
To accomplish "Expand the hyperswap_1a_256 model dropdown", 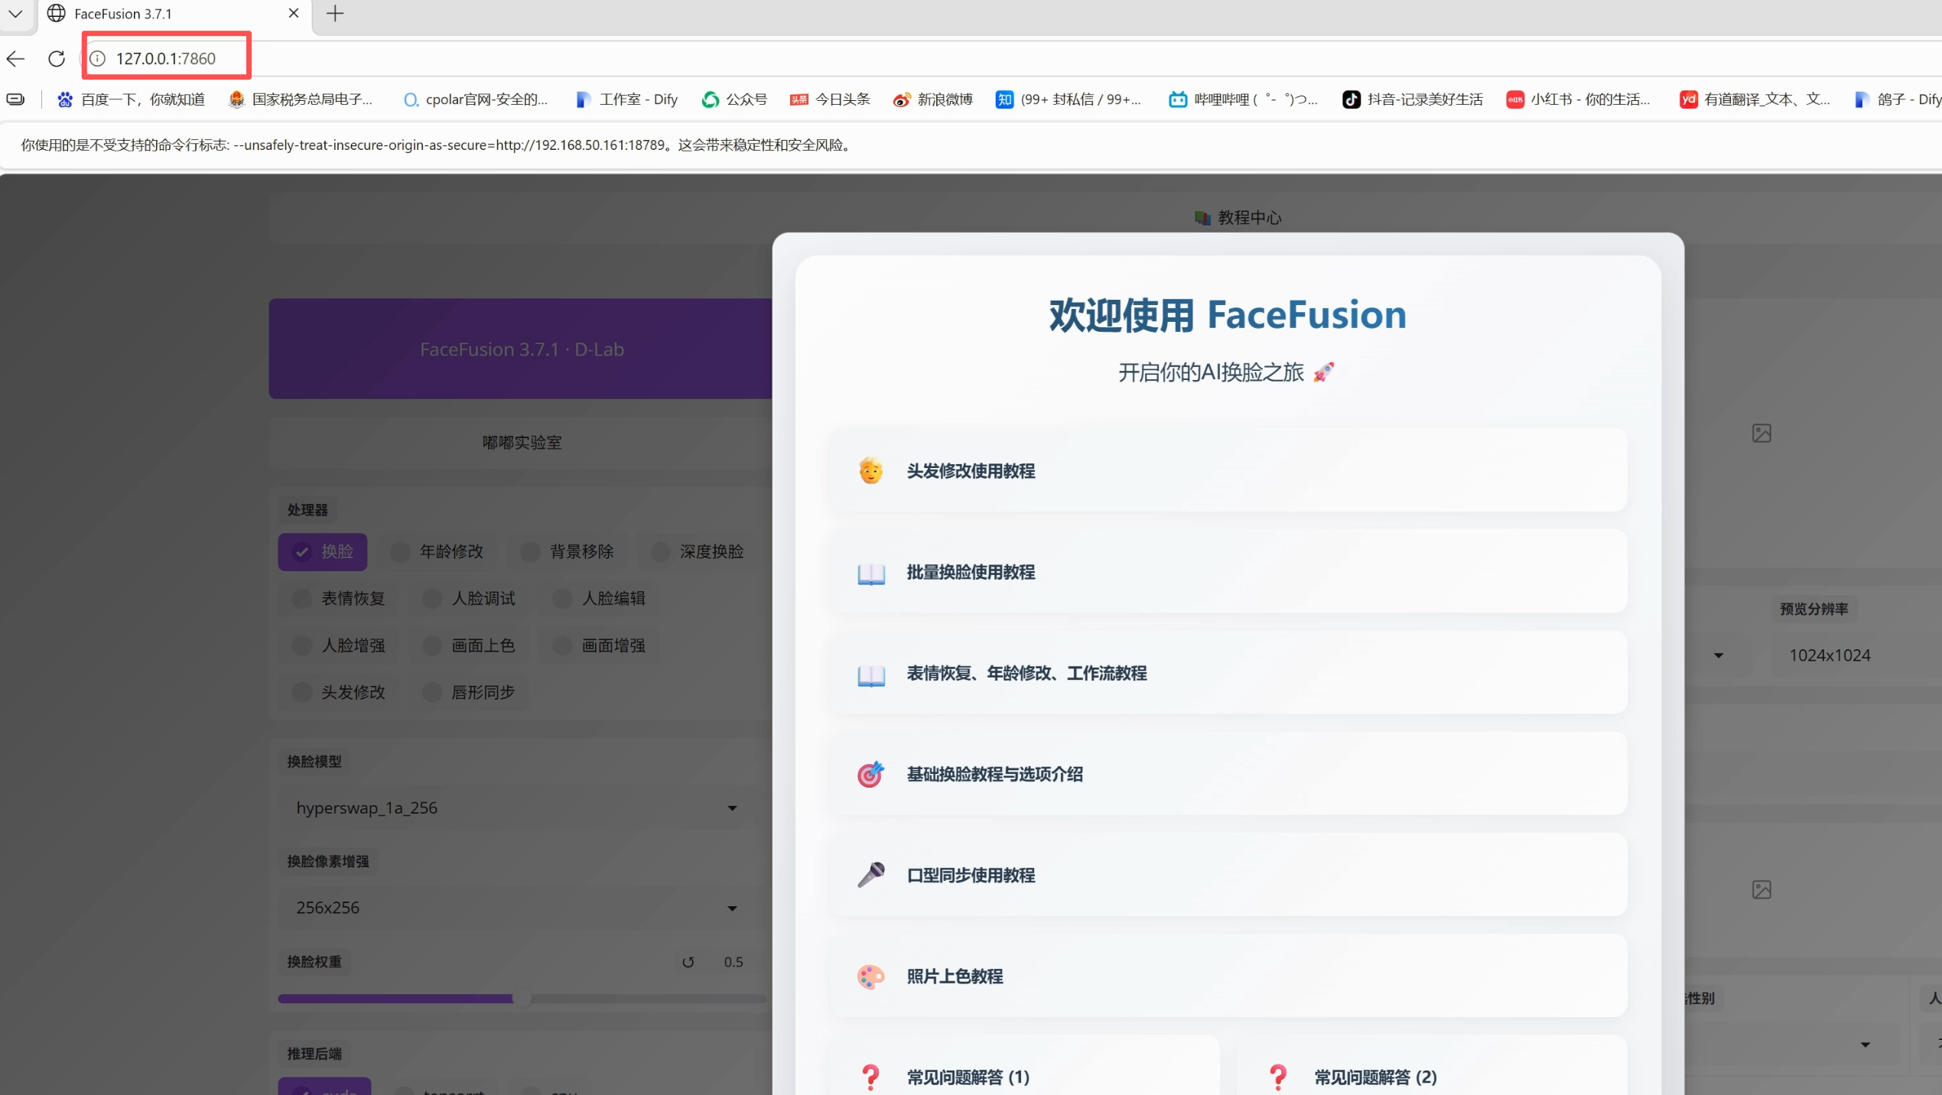I will pyautogui.click(x=517, y=808).
